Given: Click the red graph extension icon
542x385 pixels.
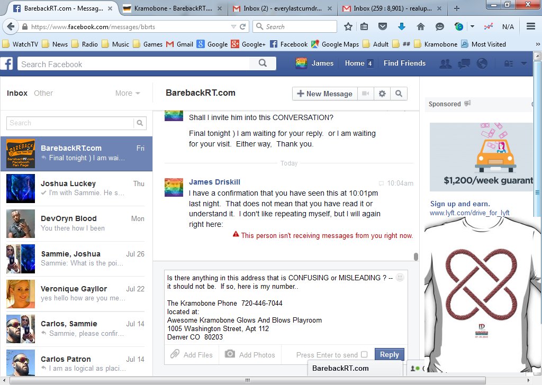Looking at the screenshot, I should pyautogui.click(x=488, y=26).
